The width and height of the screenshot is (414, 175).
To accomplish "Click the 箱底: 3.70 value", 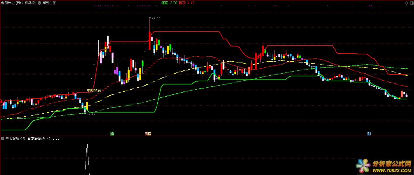I will [x=169, y=3].
